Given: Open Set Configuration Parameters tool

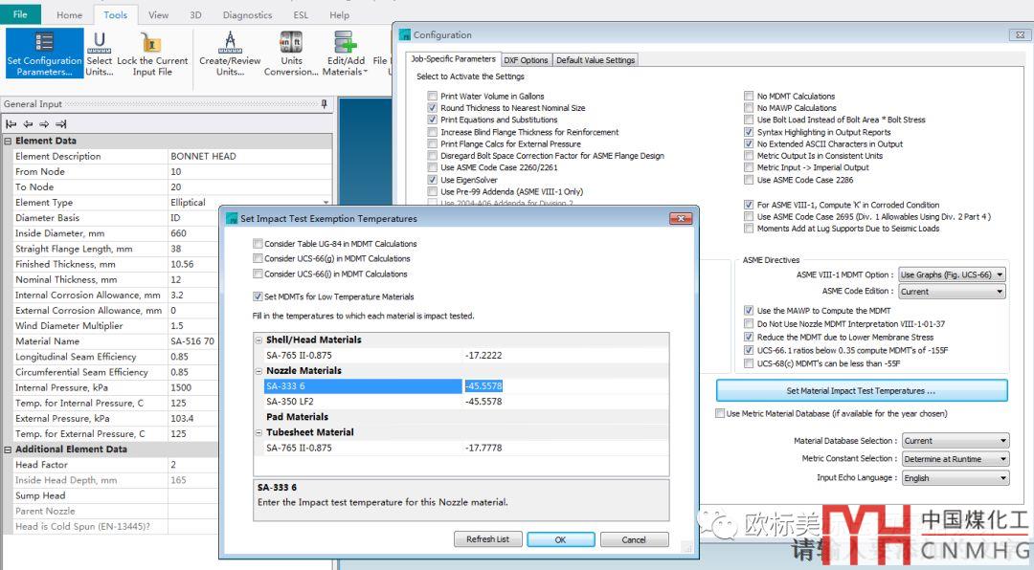Looking at the screenshot, I should tap(44, 54).
